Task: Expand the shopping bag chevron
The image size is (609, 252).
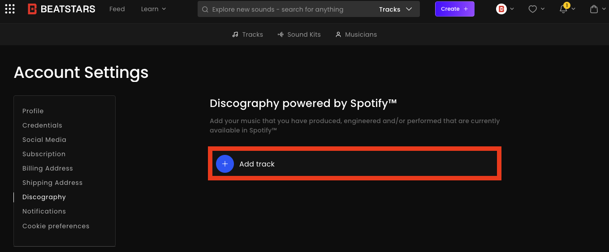Action: pos(604,9)
